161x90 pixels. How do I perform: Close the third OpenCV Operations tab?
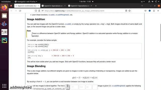click(x=91, y=6)
